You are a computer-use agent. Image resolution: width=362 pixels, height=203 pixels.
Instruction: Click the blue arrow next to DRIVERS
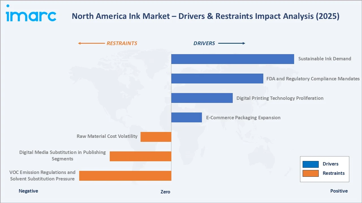point(232,43)
